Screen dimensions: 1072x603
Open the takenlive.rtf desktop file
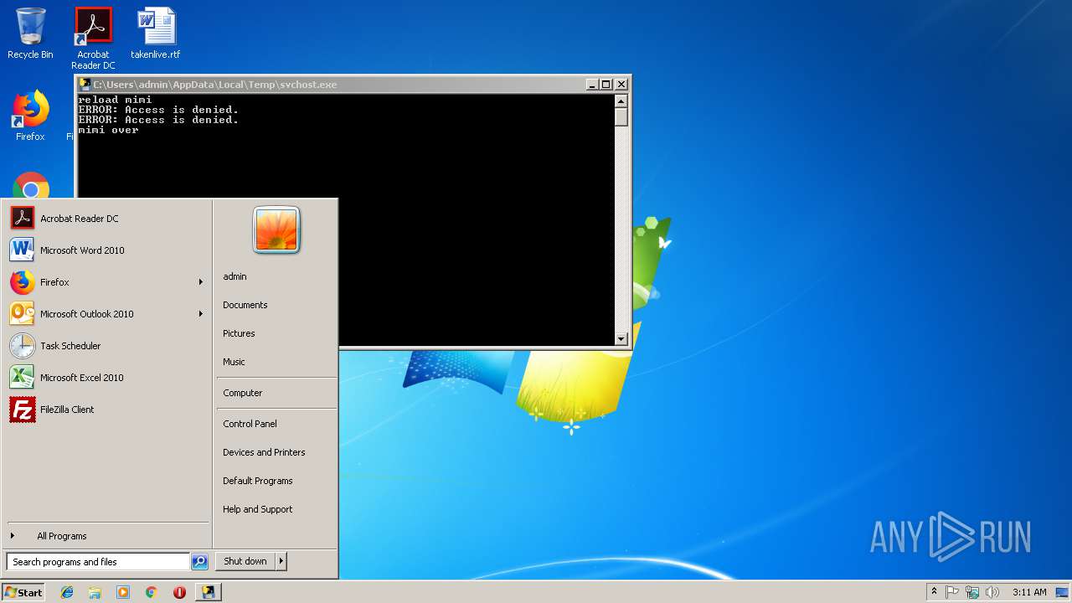point(156,33)
